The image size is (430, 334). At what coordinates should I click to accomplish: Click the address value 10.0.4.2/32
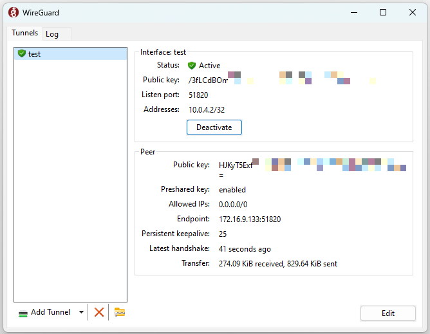[207, 110]
